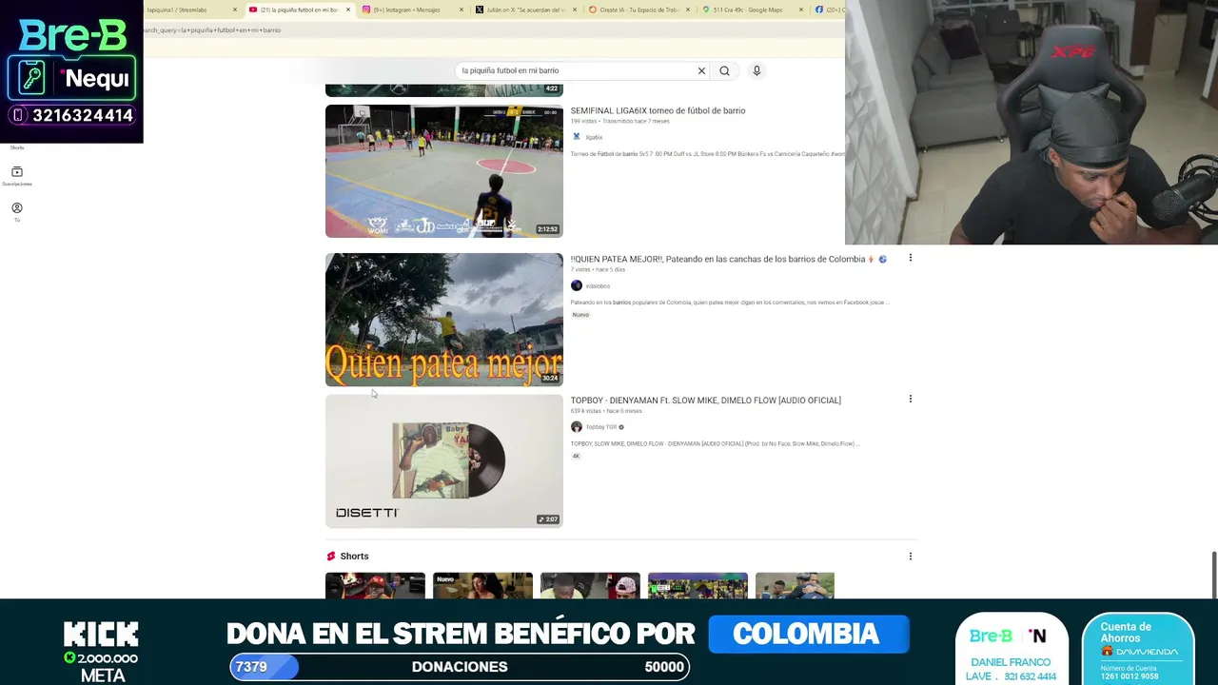Switch to the Facebook tab
This screenshot has width=1218, height=685.
[x=828, y=10]
